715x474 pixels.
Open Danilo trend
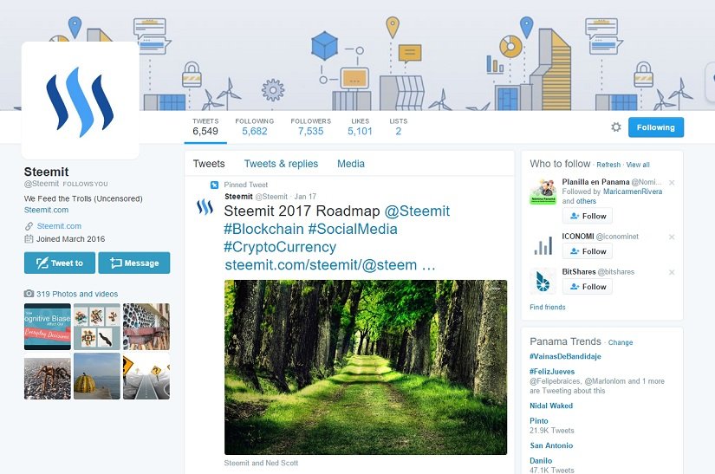click(x=541, y=460)
